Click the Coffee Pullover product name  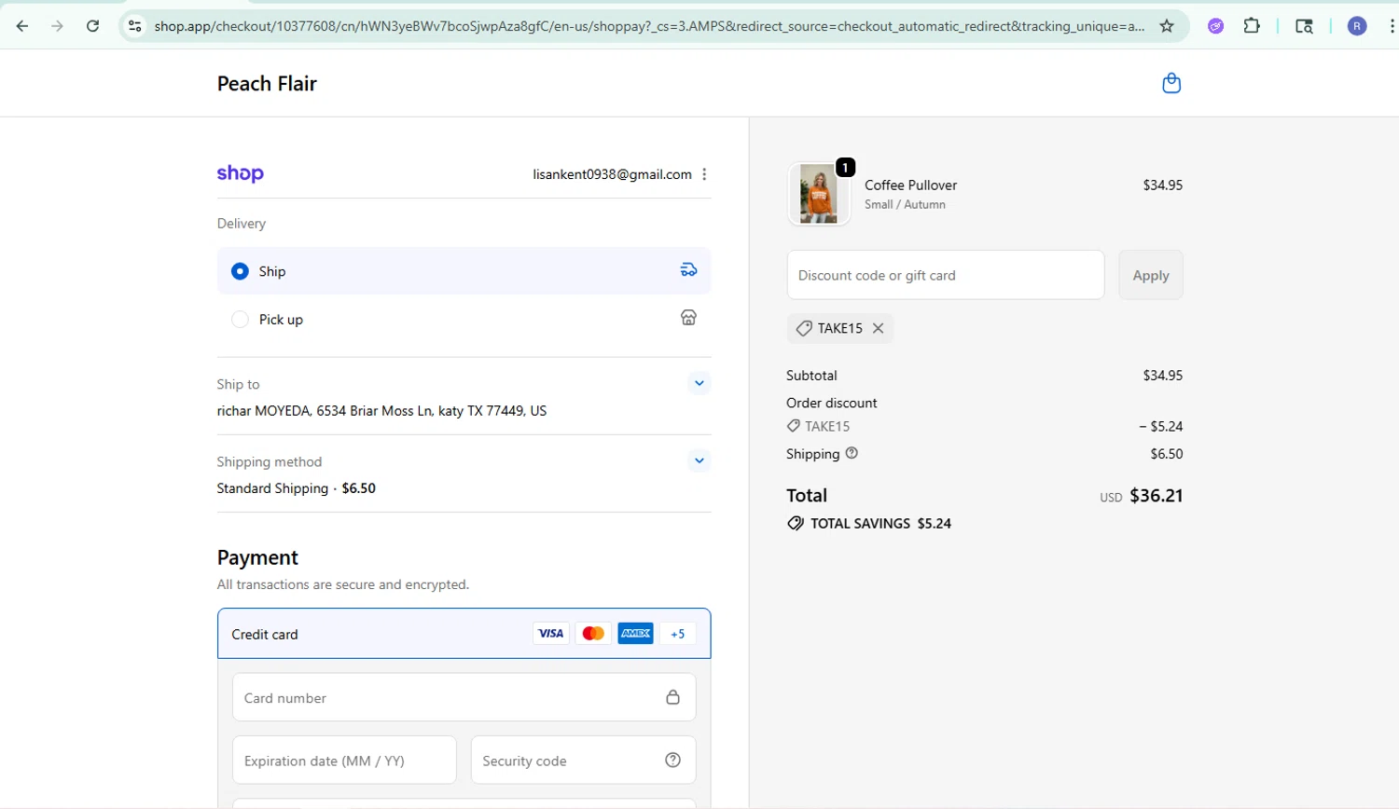[x=910, y=185]
